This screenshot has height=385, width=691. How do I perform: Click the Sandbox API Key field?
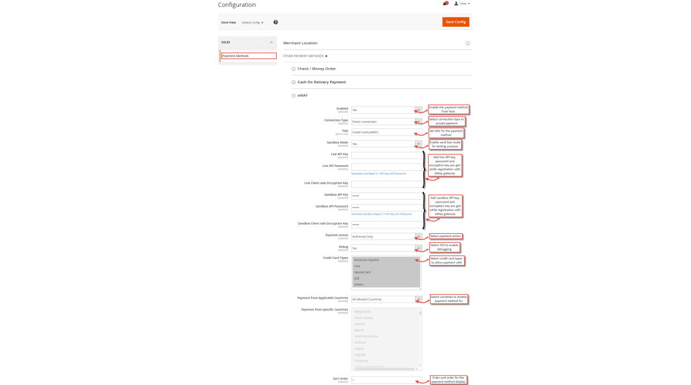click(x=386, y=196)
